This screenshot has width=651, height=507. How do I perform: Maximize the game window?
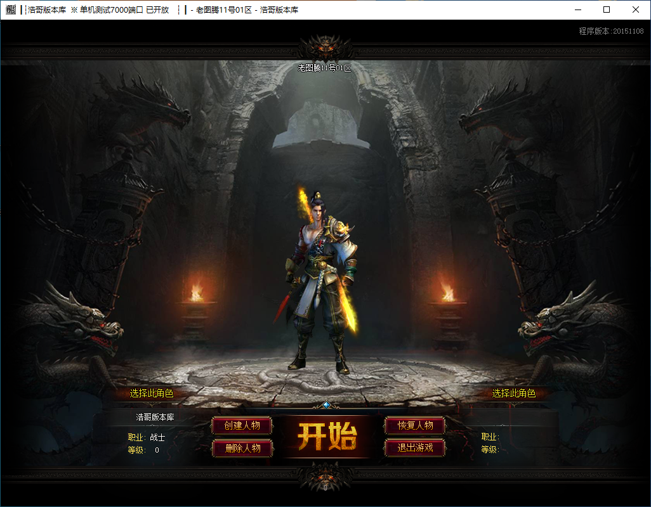click(607, 10)
